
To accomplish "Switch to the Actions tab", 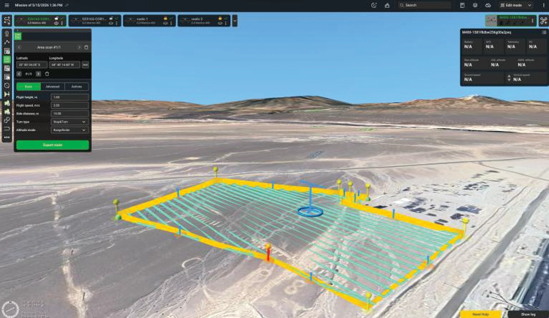I will point(77,86).
